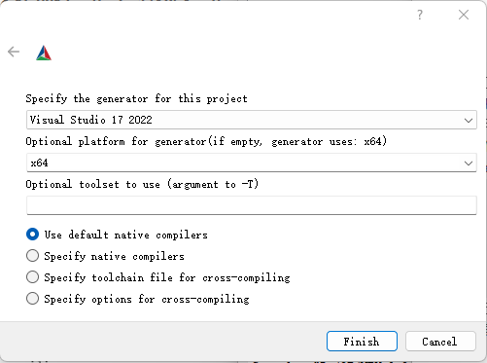Expand the generator list chevron arrow
Viewport: 487px width, 363px height.
[469, 121]
